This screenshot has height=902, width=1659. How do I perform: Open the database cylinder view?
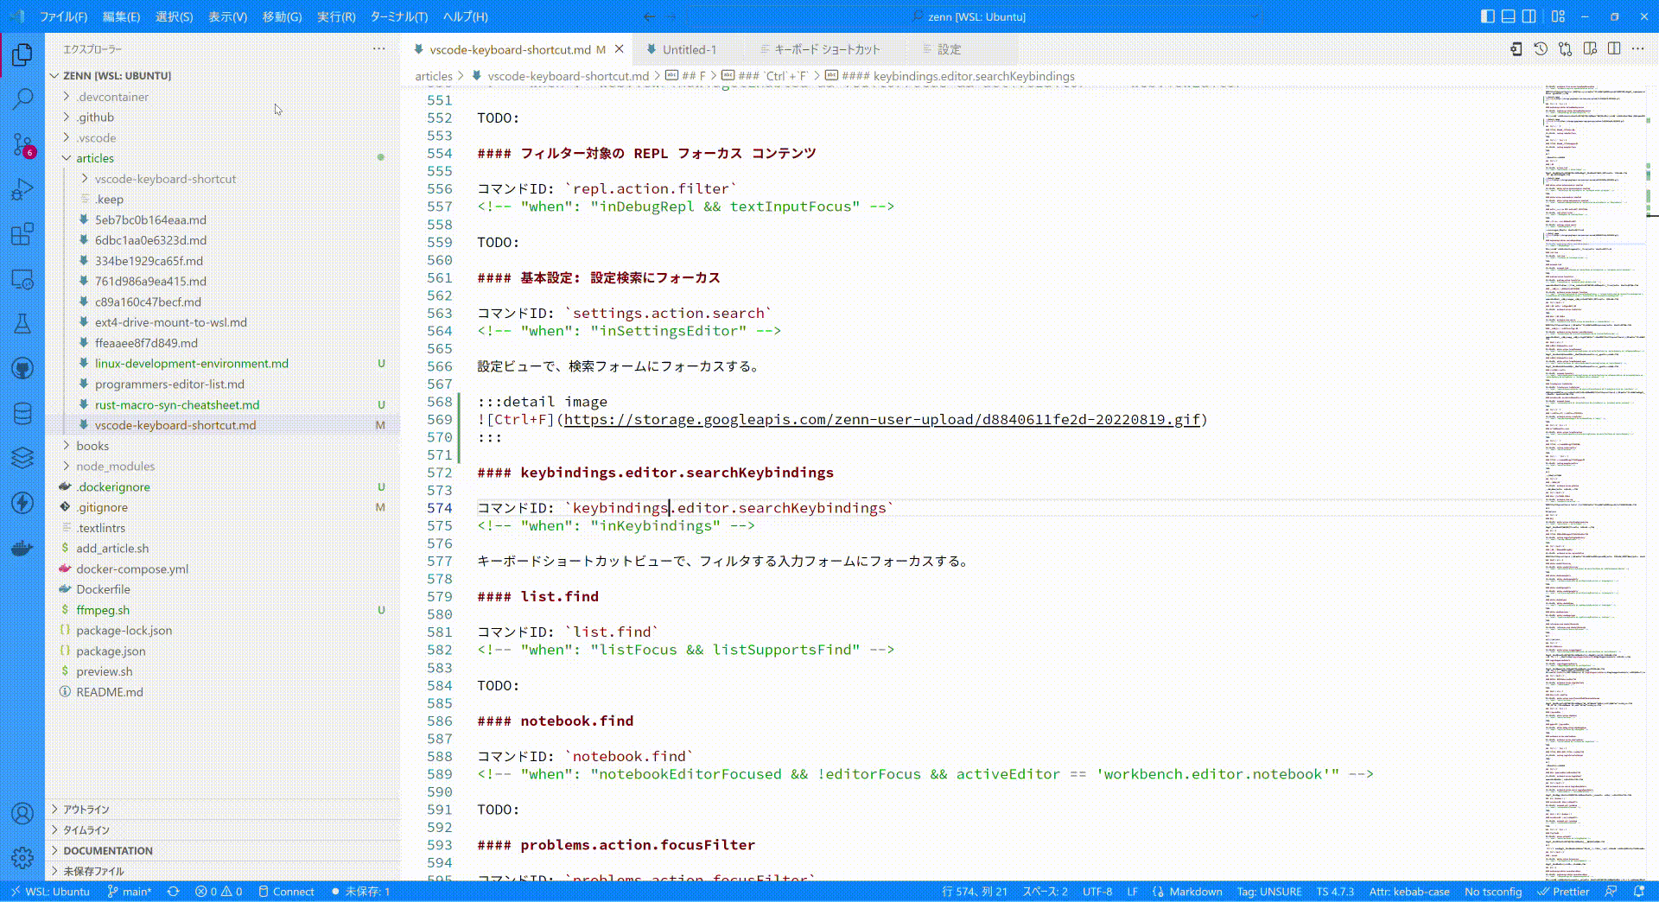click(x=22, y=414)
